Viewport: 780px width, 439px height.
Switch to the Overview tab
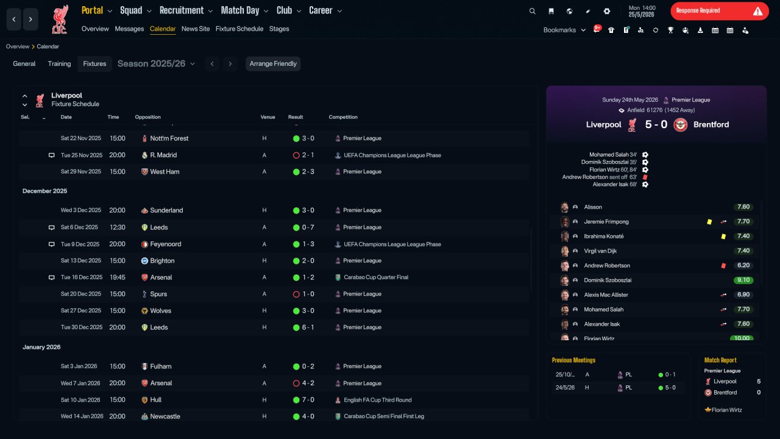pyautogui.click(x=95, y=29)
